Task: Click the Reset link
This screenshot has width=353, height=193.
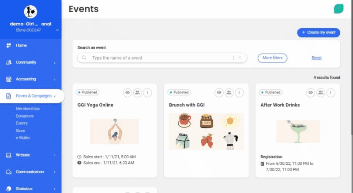Action: (x=316, y=58)
